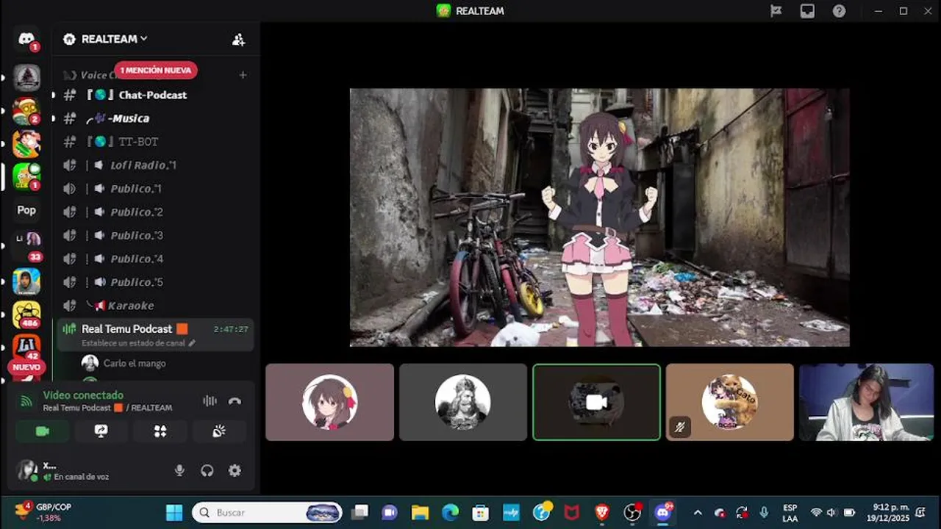Open Discord help icon in title bar
Viewport: 941px width, 529px height.
tap(839, 11)
